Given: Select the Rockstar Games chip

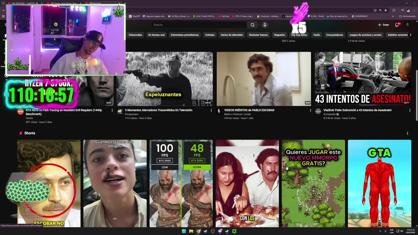Looking at the screenshot, I should [258, 35].
